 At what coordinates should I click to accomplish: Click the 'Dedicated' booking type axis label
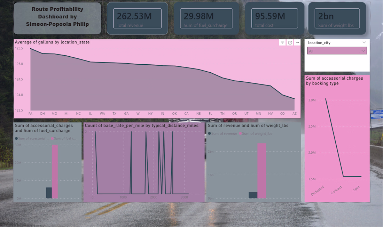pos(317,190)
